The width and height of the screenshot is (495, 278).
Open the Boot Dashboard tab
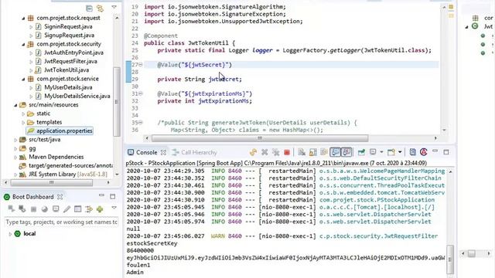(32, 197)
